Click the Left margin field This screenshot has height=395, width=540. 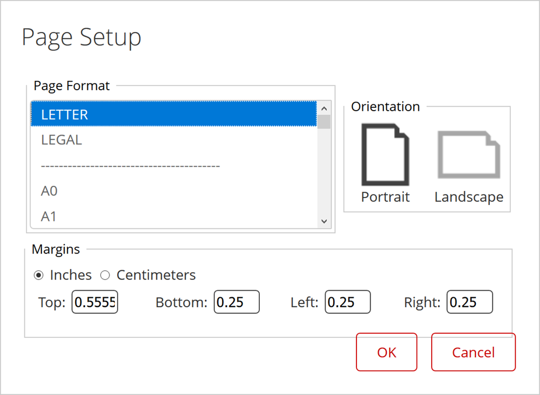(348, 302)
